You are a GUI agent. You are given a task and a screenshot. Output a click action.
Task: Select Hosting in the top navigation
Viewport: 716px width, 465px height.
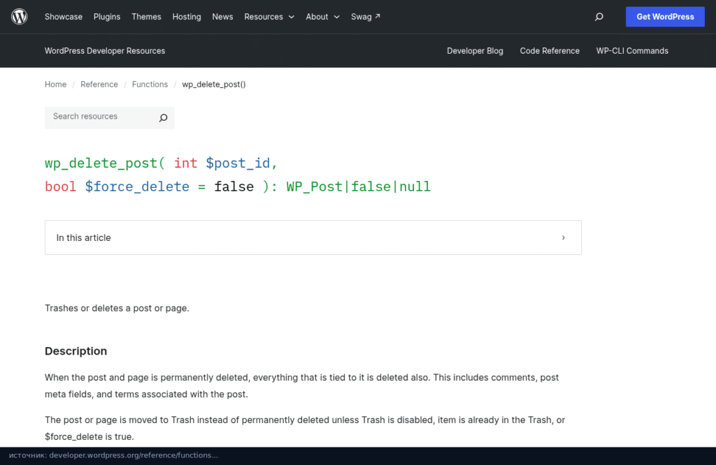(x=187, y=17)
